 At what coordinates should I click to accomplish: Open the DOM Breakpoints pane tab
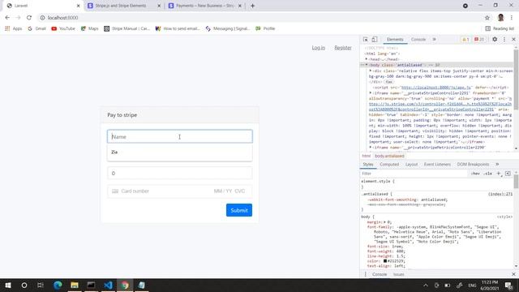tap(473, 164)
